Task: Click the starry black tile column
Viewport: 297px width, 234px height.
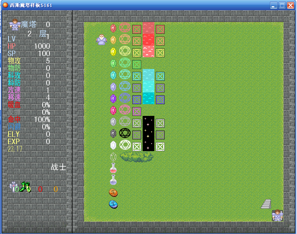Action: (x=148, y=134)
